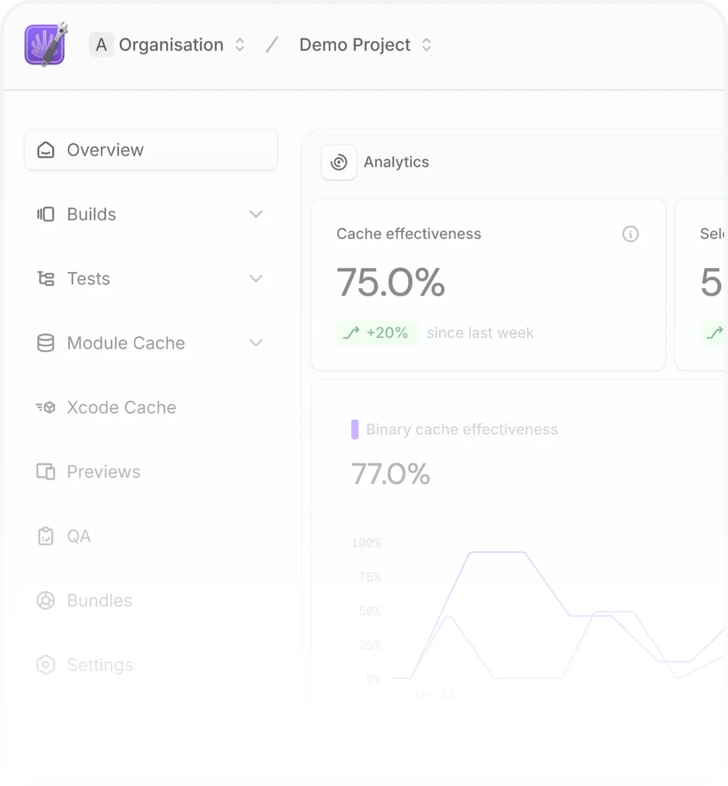Click the Overview home icon
The image size is (728, 786).
click(x=46, y=150)
